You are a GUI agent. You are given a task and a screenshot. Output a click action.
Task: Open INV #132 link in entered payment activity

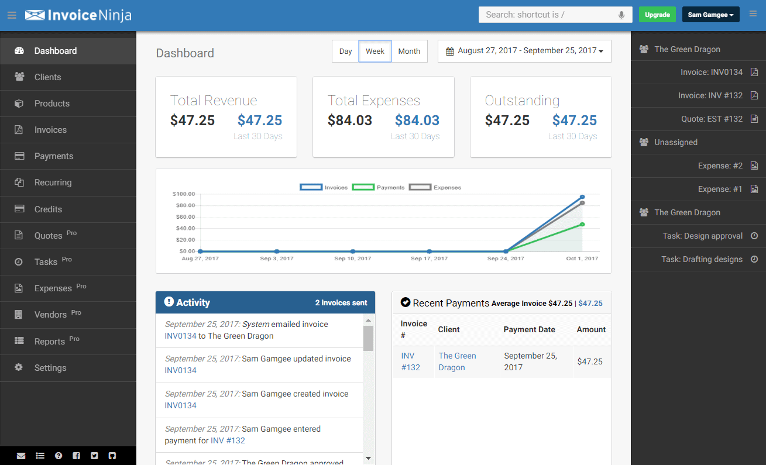click(x=228, y=440)
